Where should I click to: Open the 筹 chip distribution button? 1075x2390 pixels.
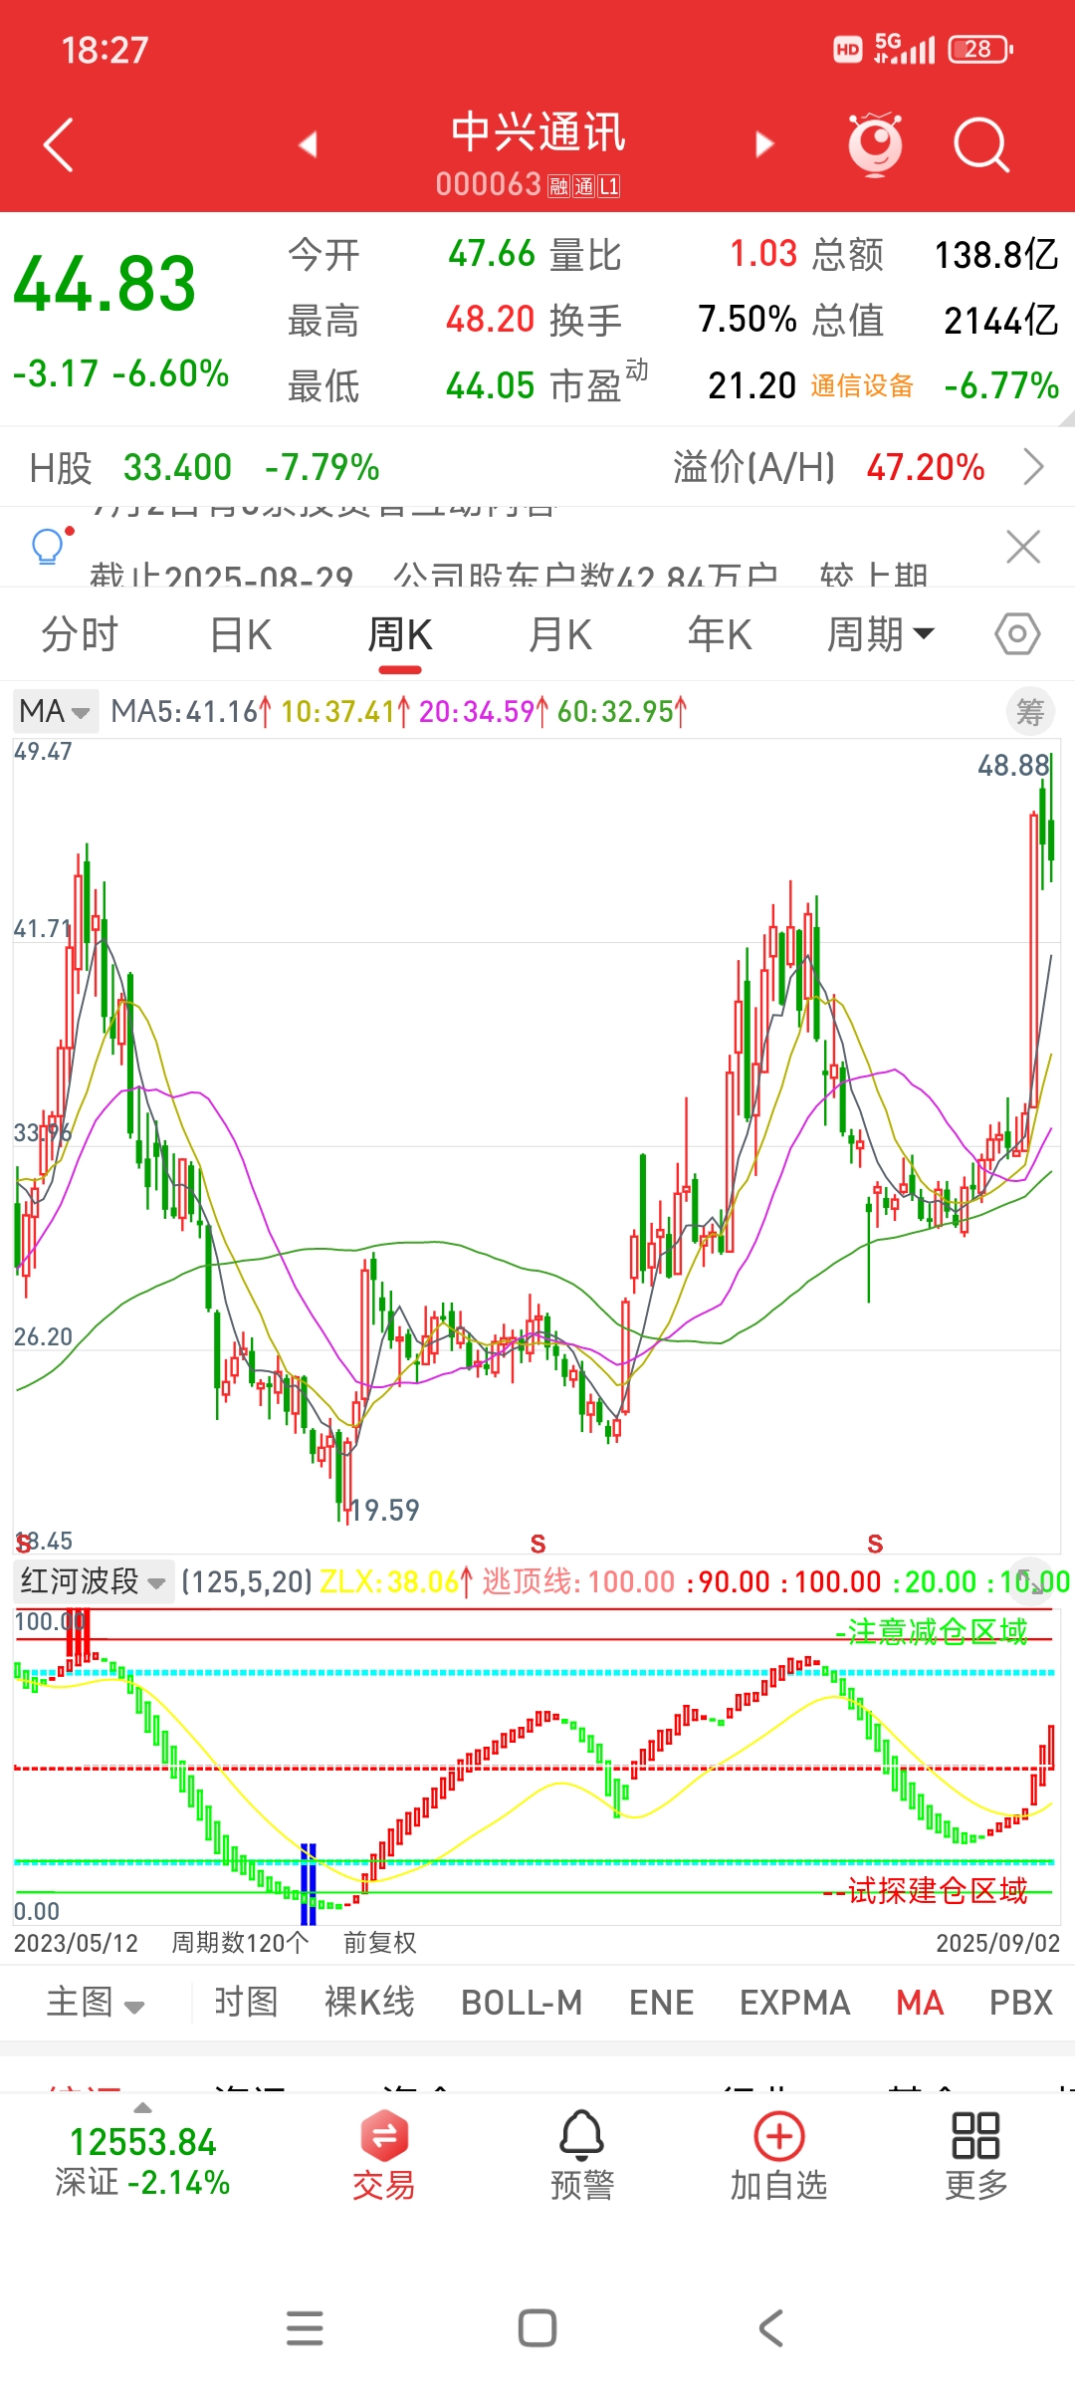tap(1030, 712)
